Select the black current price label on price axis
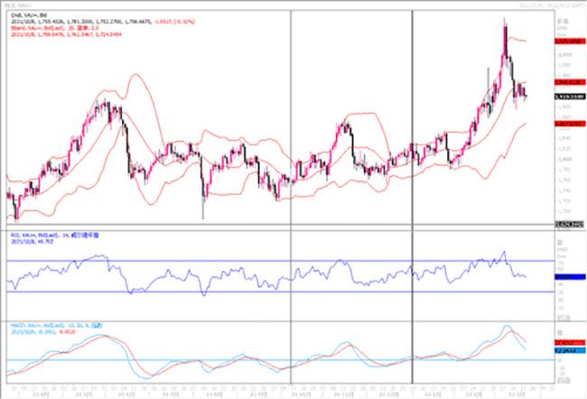This screenshot has width=587, height=399. coord(567,96)
